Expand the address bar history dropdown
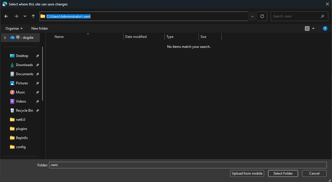Screen dimensions: 332x182 252,16
